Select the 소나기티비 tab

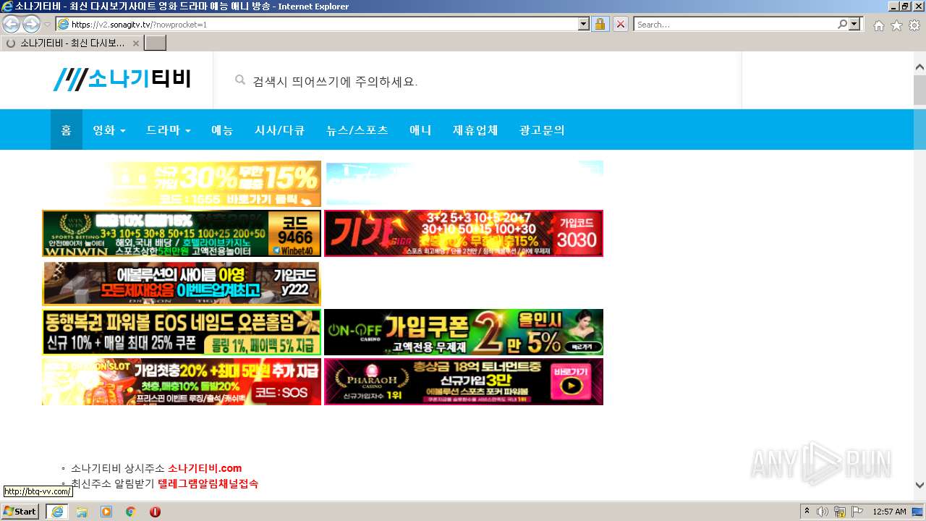coord(72,43)
